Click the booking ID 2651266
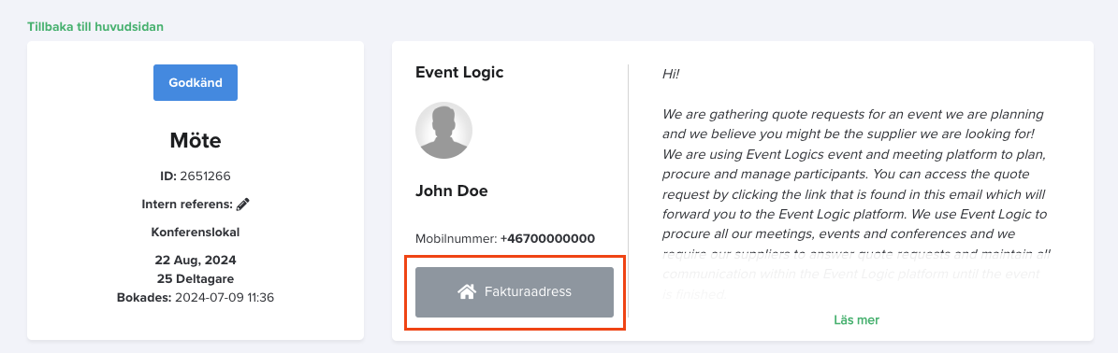The image size is (1118, 353). pyautogui.click(x=205, y=176)
